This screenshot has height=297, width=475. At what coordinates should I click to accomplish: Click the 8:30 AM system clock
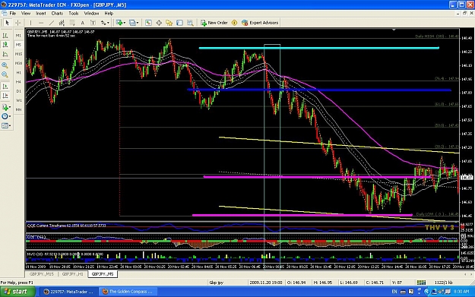coord(461,292)
